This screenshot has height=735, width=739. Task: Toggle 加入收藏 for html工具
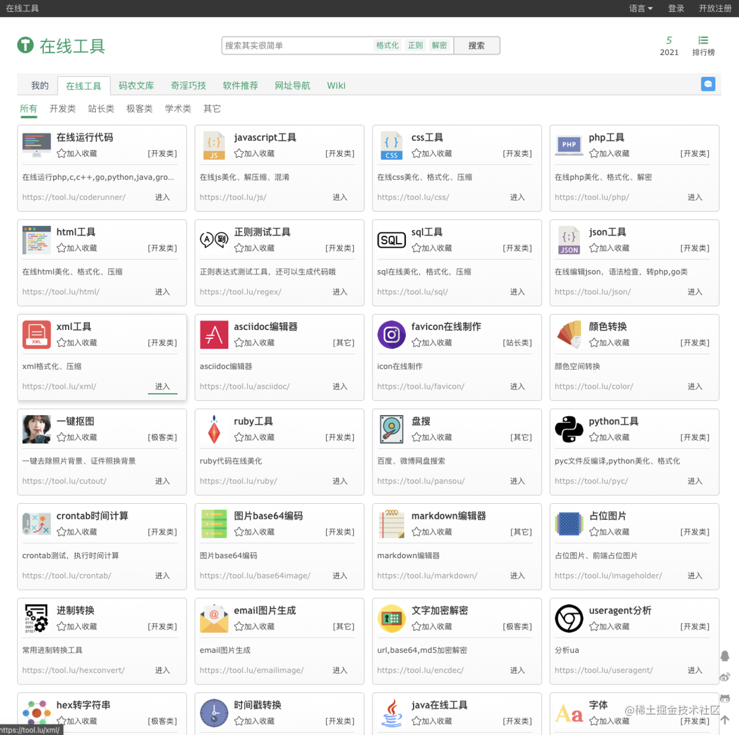pyautogui.click(x=77, y=248)
